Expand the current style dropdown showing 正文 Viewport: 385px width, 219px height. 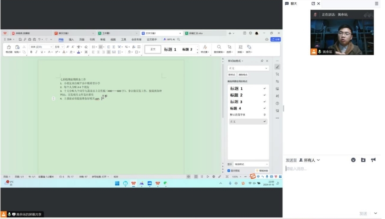click(248, 68)
